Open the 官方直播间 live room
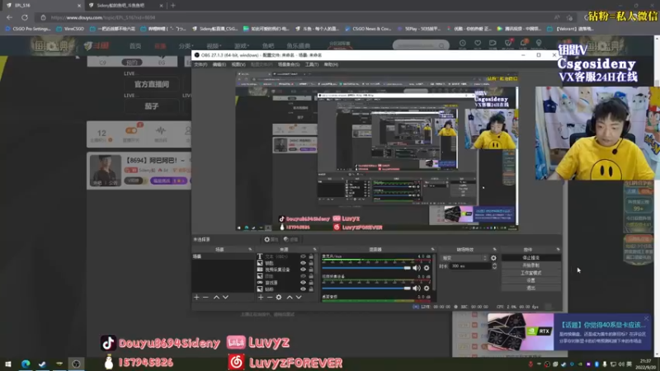Image resolution: width=660 pixels, height=371 pixels. tap(152, 84)
